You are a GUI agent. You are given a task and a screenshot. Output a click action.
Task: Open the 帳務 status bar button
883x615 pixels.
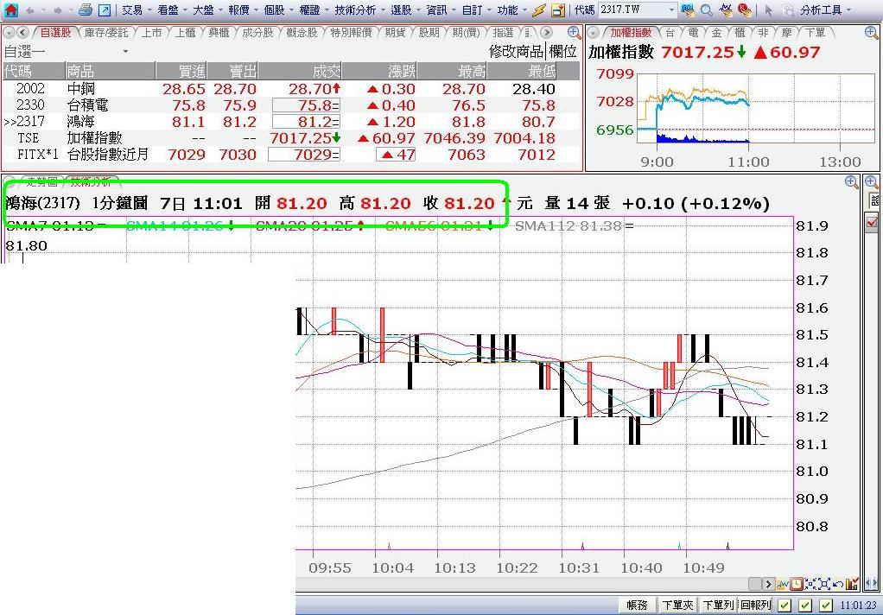[x=638, y=605]
